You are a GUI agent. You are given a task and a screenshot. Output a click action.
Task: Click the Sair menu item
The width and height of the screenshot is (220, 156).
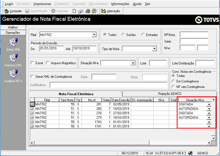click(147, 4)
